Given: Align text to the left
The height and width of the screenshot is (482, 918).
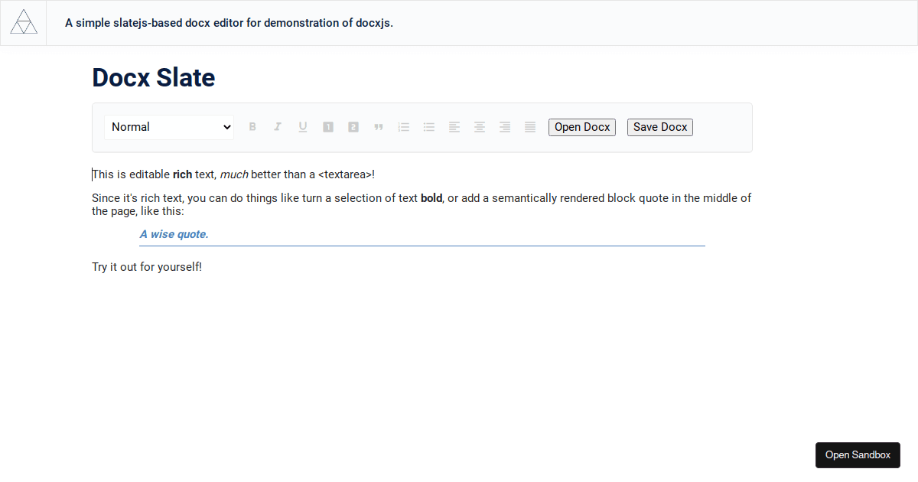Looking at the screenshot, I should point(454,127).
